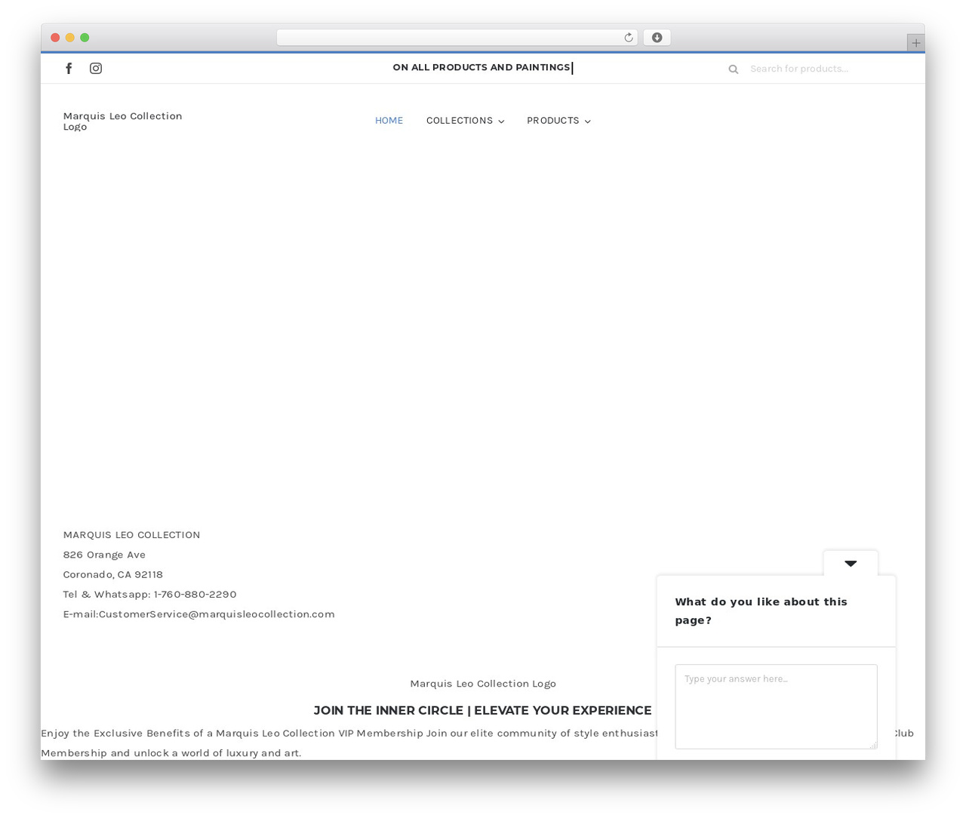This screenshot has height=818, width=966.
Task: Focus the feedback answer text box
Action: pyautogui.click(x=776, y=707)
